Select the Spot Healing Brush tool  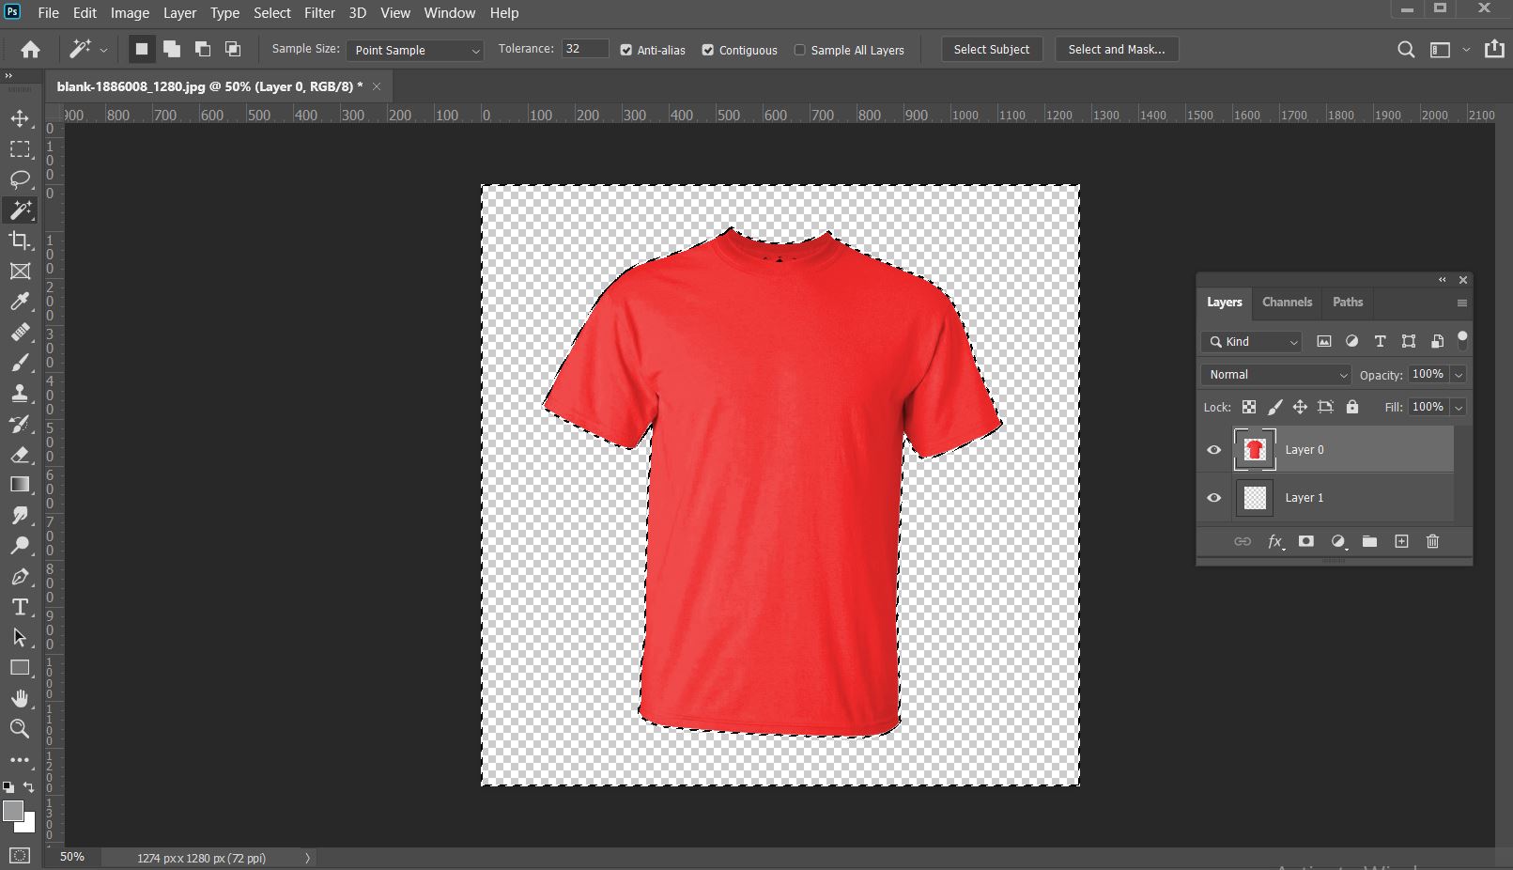[20, 333]
